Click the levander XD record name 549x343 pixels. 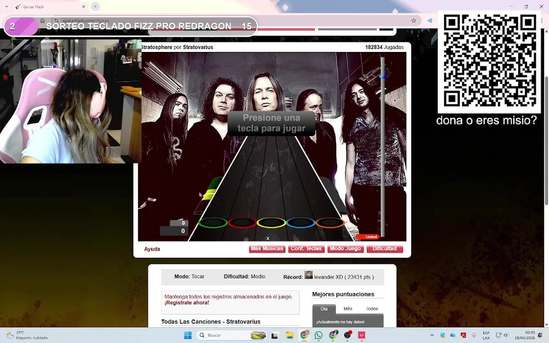(328, 277)
